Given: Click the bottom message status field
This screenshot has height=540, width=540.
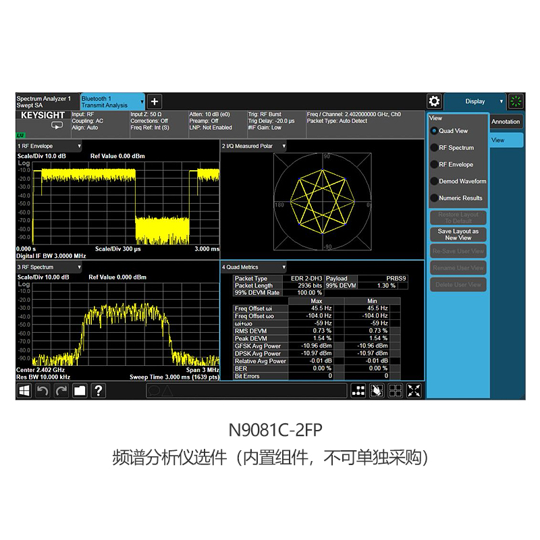Looking at the screenshot, I should click(x=246, y=391).
